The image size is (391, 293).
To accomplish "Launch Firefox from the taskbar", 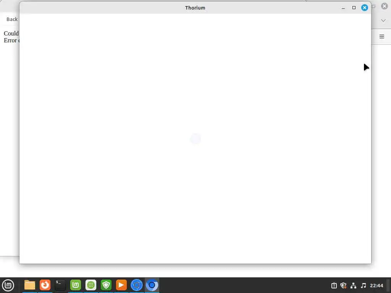I will tap(45, 285).
